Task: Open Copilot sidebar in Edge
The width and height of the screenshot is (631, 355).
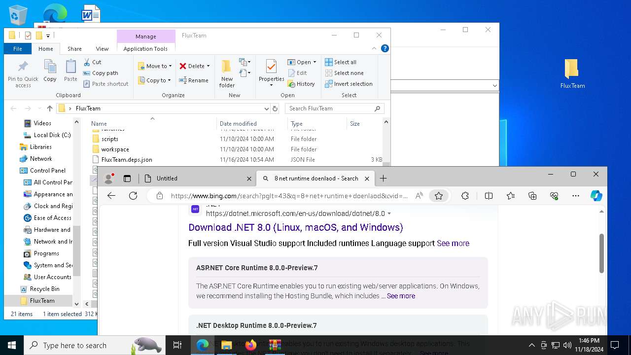Action: (x=596, y=196)
